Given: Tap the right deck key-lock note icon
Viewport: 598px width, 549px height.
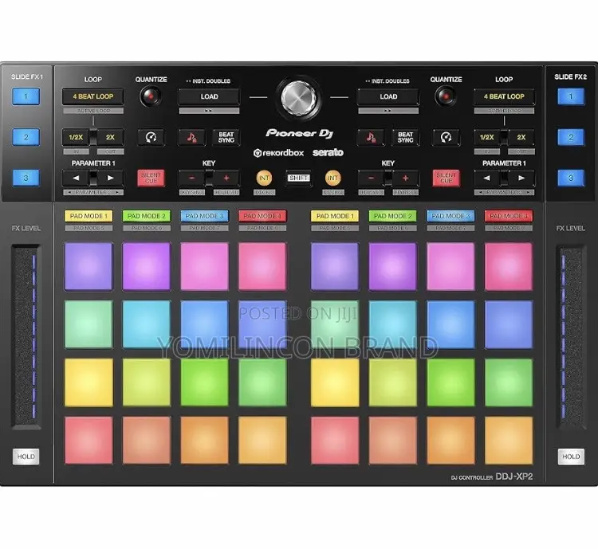Looking at the screenshot, I should click(371, 137).
